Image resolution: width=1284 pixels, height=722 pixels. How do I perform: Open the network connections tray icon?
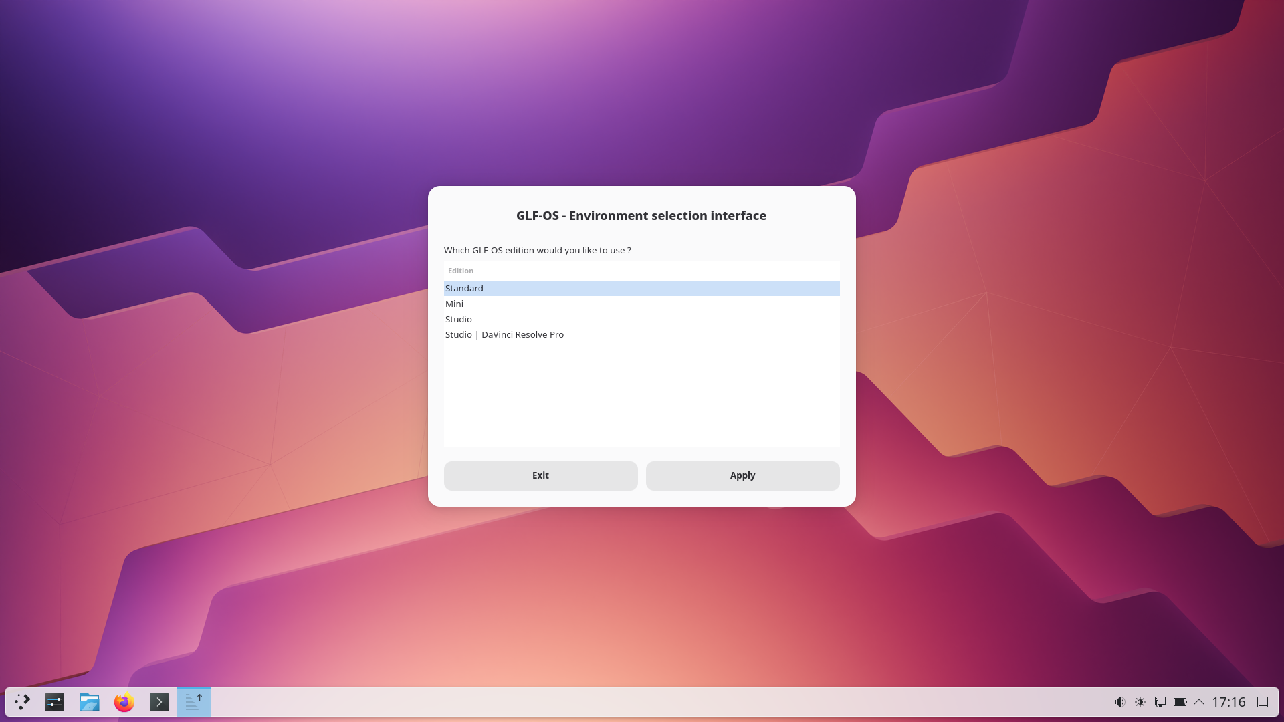pyautogui.click(x=1160, y=702)
